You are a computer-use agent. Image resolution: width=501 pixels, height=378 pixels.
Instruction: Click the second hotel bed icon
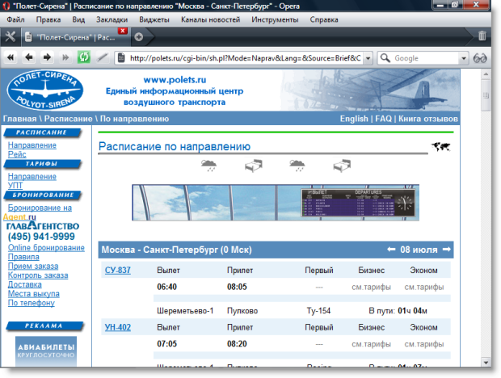tap(342, 166)
